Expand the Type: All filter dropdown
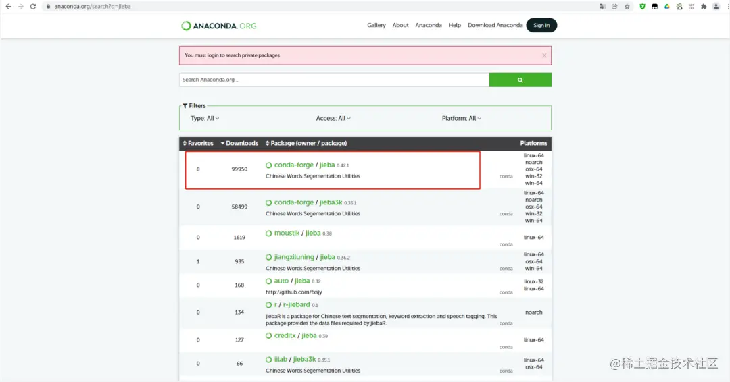Viewport: 730px width, 382px height. click(205, 119)
